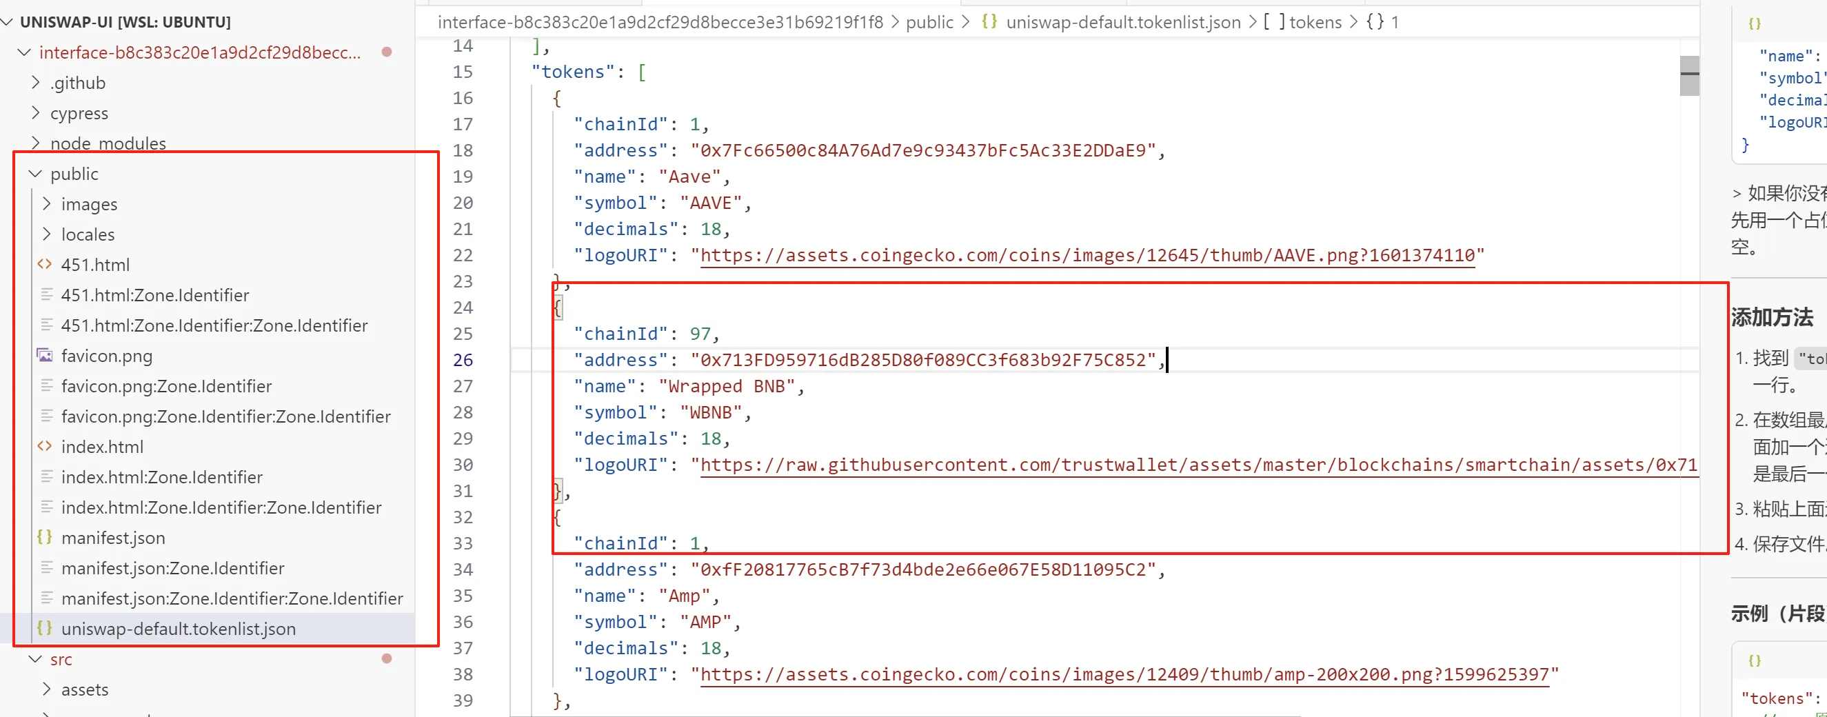Collapse the src folder
1827x717 pixels.
(x=34, y=659)
